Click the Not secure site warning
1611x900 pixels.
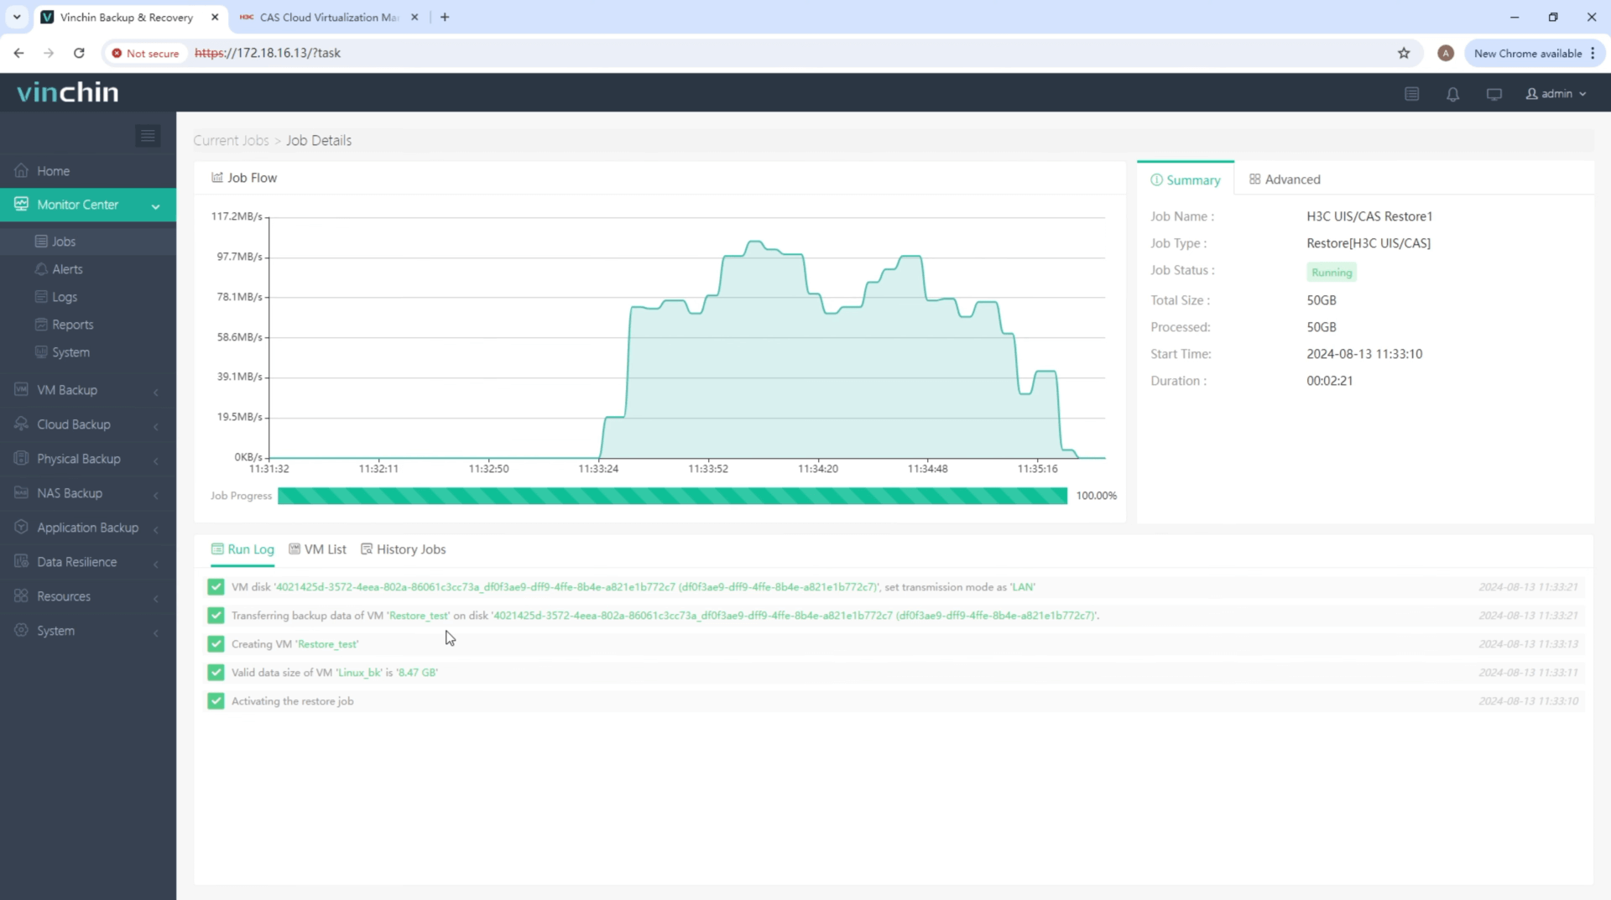click(145, 53)
